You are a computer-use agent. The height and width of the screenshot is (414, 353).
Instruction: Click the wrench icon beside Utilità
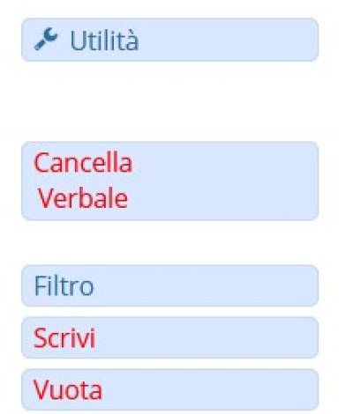46,39
